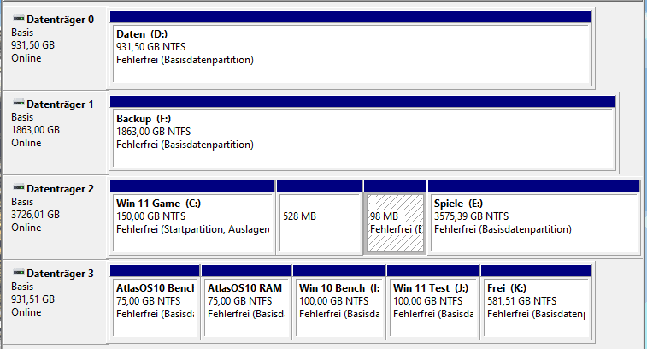
Task: Click the Datenträger 1 label
Action: [x=60, y=104]
